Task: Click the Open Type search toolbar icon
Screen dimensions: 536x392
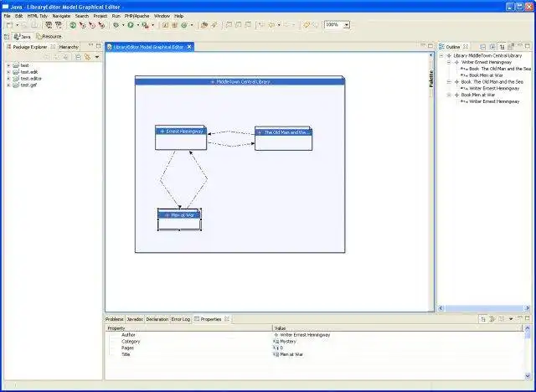Action: pyautogui.click(x=204, y=25)
